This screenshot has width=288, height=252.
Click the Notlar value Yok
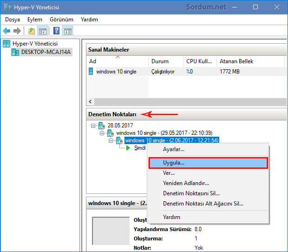coord(199,248)
